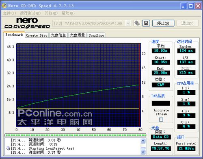Click the Random access time 124 ms

(186, 51)
